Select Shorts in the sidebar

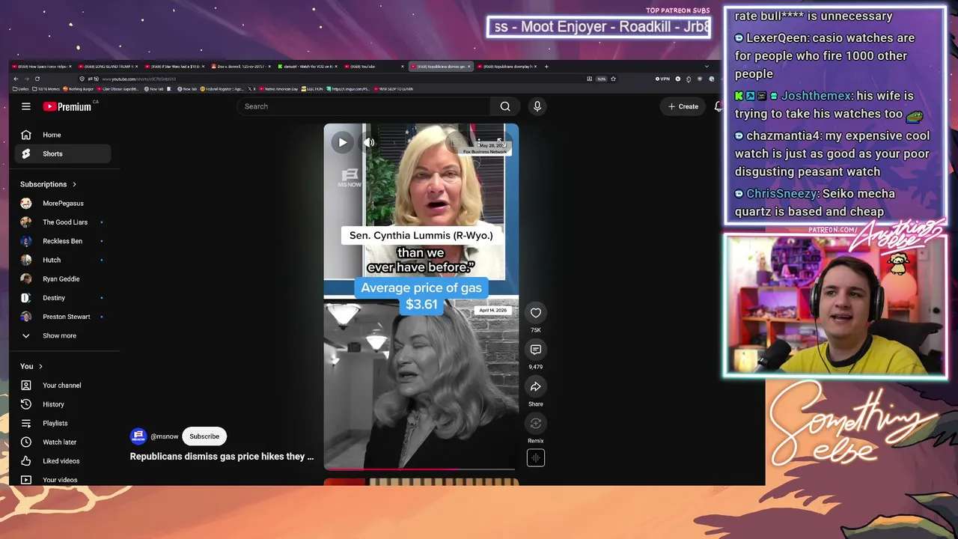coord(63,153)
